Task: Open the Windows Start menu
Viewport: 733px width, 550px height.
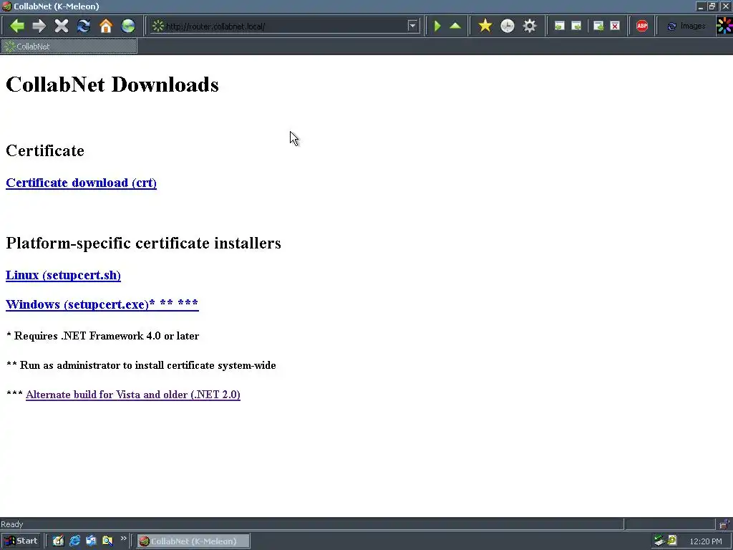Action: (21, 541)
